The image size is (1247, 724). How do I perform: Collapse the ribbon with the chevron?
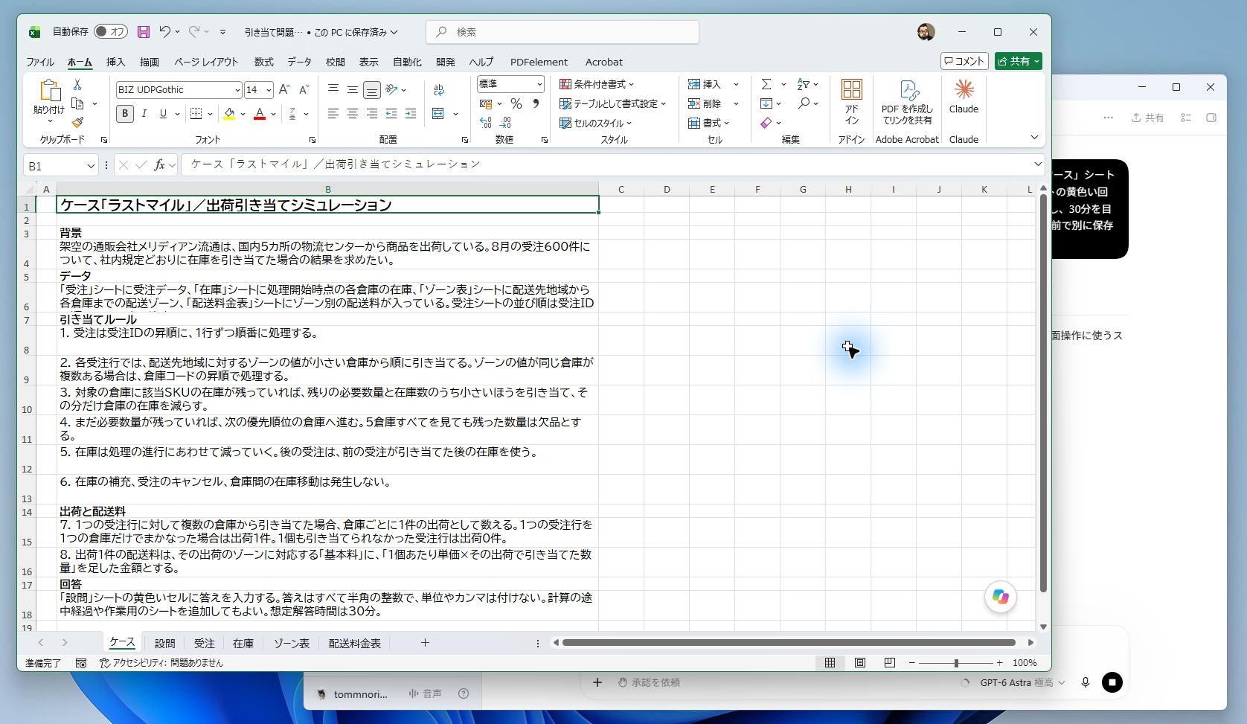[x=1034, y=138]
